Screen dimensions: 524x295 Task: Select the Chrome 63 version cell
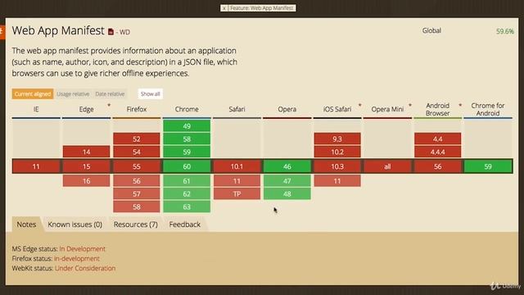pos(187,207)
